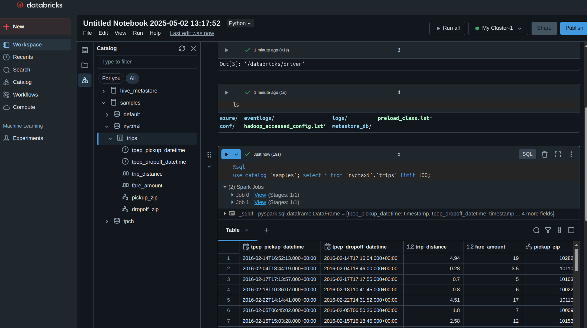Run cell 5 with blue play button
The height and width of the screenshot is (328, 587).
227,154
